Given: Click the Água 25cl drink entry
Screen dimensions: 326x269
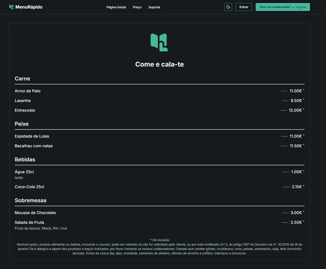Looking at the screenshot, I should [x=24, y=171].
